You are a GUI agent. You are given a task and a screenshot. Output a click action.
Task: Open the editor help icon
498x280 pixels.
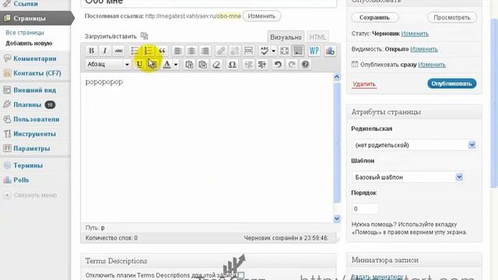[x=305, y=65]
